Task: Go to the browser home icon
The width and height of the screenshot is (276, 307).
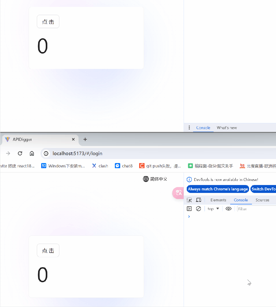Action: [x=32, y=153]
